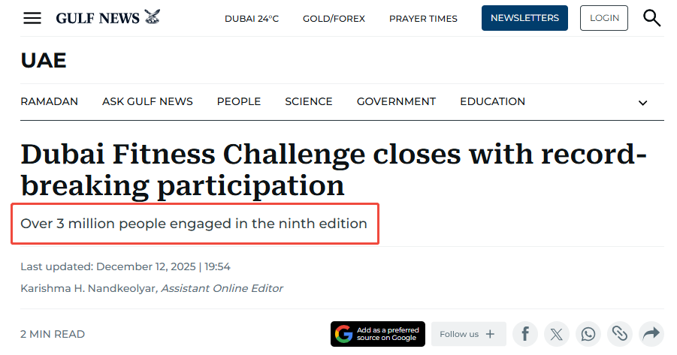Copy the article link icon
677x355 pixels.
[x=620, y=334]
